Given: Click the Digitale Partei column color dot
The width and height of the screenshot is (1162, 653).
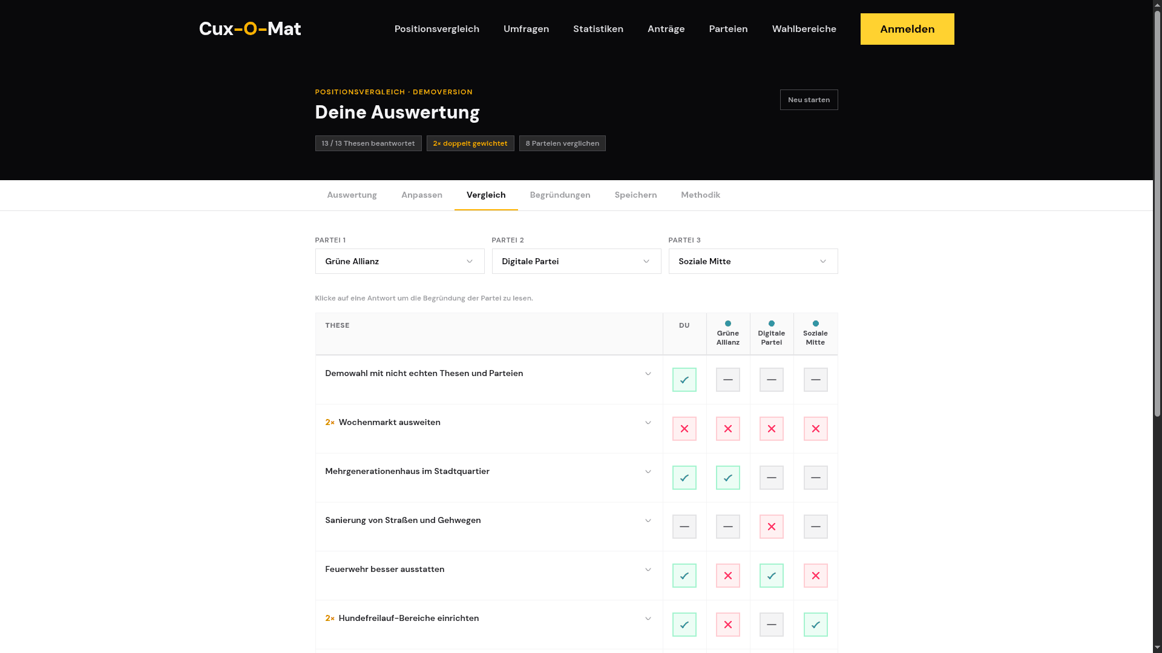Looking at the screenshot, I should [772, 323].
